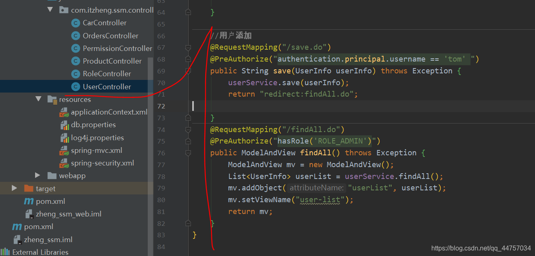This screenshot has width=535, height=256.
Task: Open CarController in the project tree
Action: tap(104, 23)
